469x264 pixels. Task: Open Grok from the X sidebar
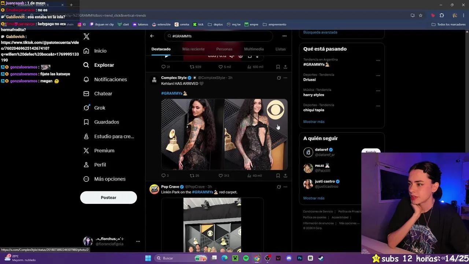click(99, 108)
